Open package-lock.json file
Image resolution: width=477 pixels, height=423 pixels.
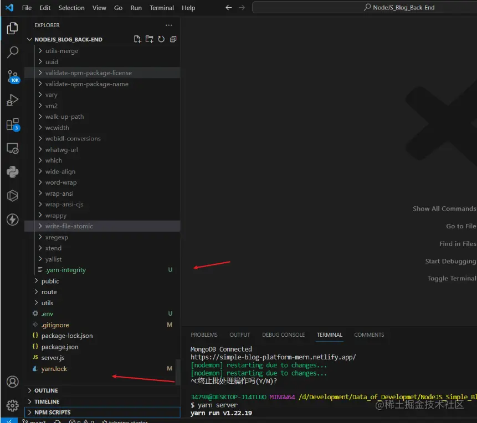[x=102, y=336]
